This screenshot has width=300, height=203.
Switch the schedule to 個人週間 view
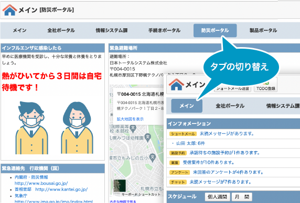pyautogui.click(x=217, y=197)
